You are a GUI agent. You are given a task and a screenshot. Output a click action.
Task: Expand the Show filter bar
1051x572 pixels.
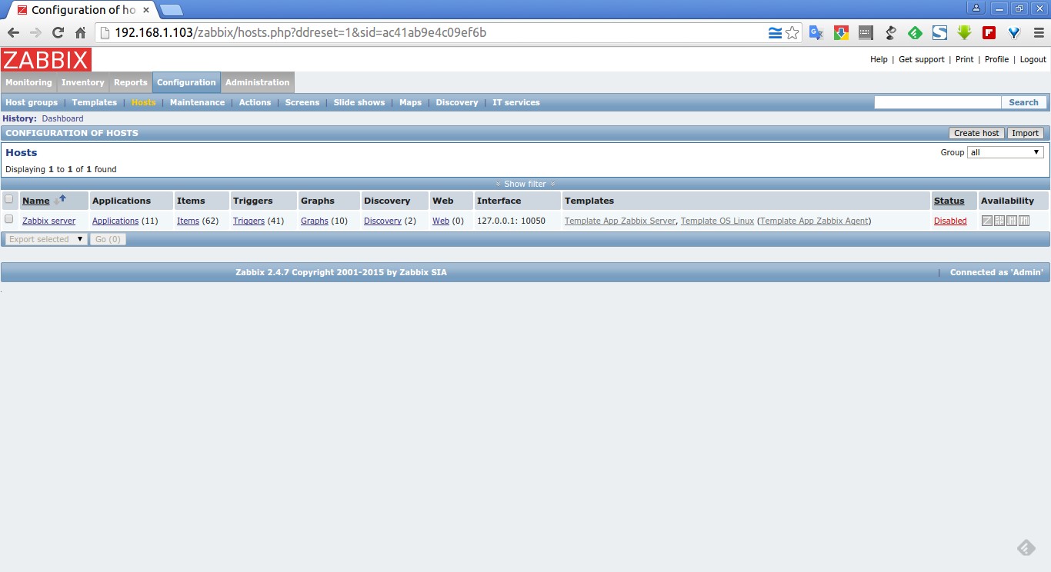[525, 184]
